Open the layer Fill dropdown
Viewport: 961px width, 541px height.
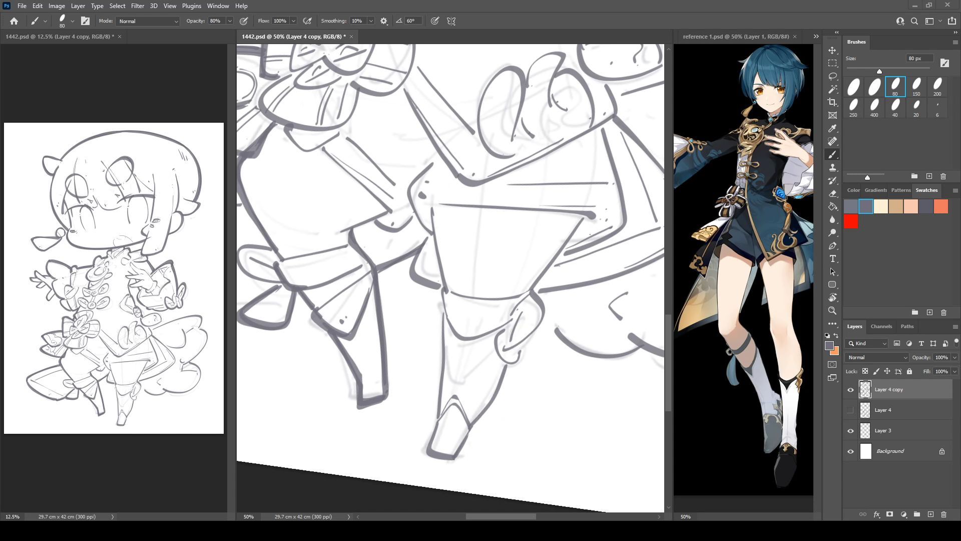pos(955,371)
